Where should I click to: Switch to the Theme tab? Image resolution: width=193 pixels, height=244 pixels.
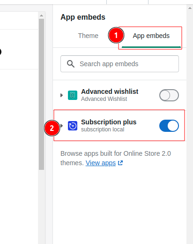coord(88,36)
